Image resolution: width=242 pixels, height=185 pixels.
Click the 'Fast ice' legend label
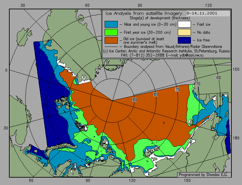pyautogui.click(x=203, y=24)
